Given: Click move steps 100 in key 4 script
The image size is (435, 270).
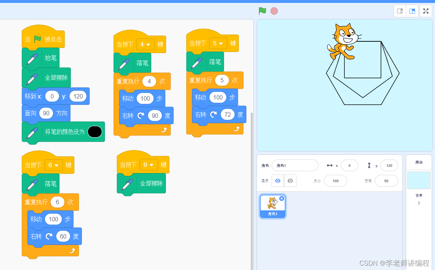Looking at the screenshot, I should point(145,98).
